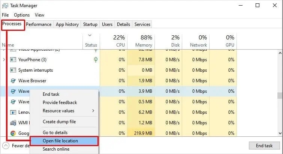Image resolution: width=283 pixels, height=154 pixels.
Task: Click the System interrupts process icon
Action: pyautogui.click(x=13, y=70)
